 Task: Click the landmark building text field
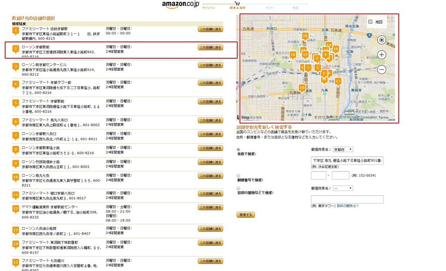tap(347, 199)
